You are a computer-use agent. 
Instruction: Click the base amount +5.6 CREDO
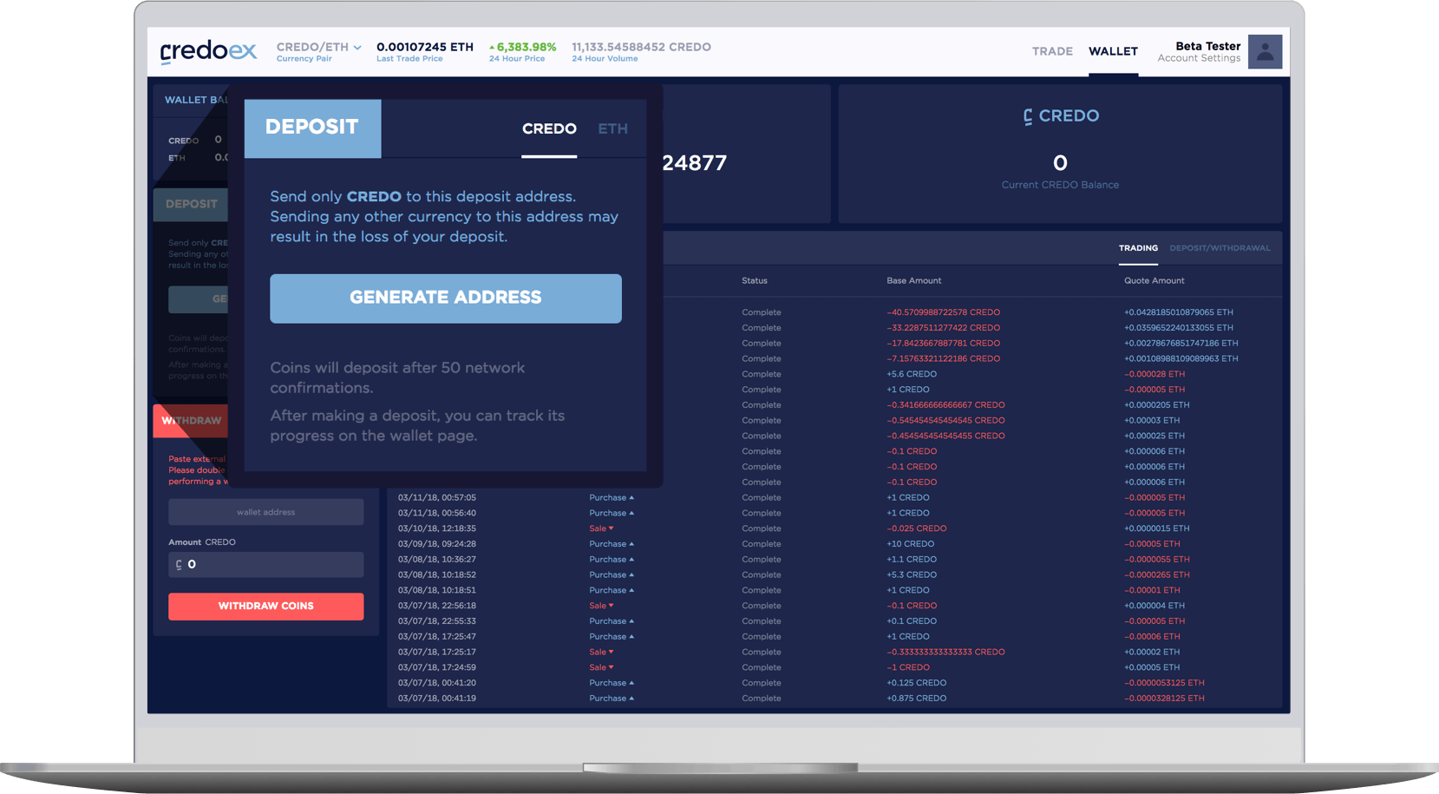[x=912, y=374]
